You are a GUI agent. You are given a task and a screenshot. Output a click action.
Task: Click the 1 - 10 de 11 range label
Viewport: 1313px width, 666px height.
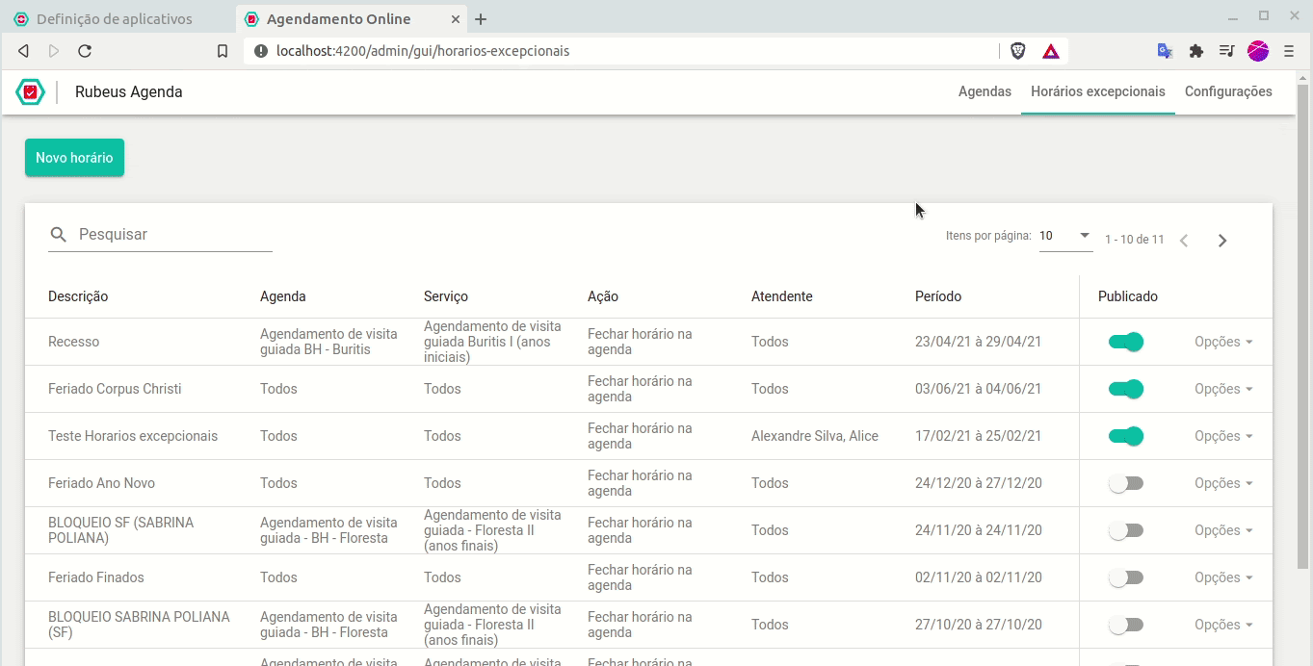(x=1135, y=240)
